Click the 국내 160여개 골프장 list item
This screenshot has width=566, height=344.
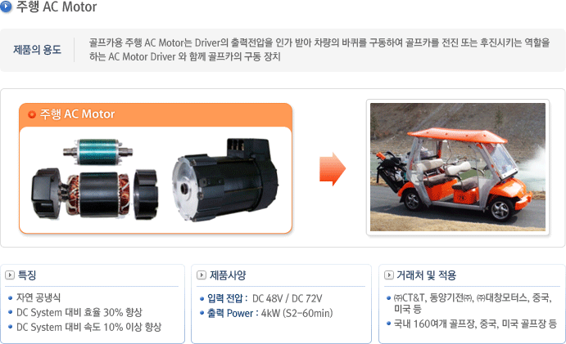[475, 324]
